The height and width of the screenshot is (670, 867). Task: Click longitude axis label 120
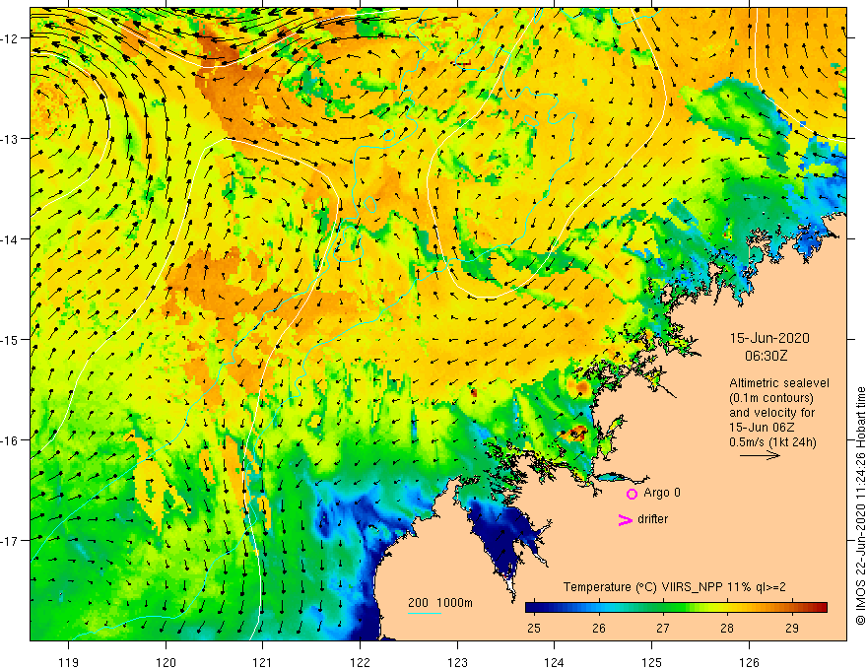coord(166,662)
